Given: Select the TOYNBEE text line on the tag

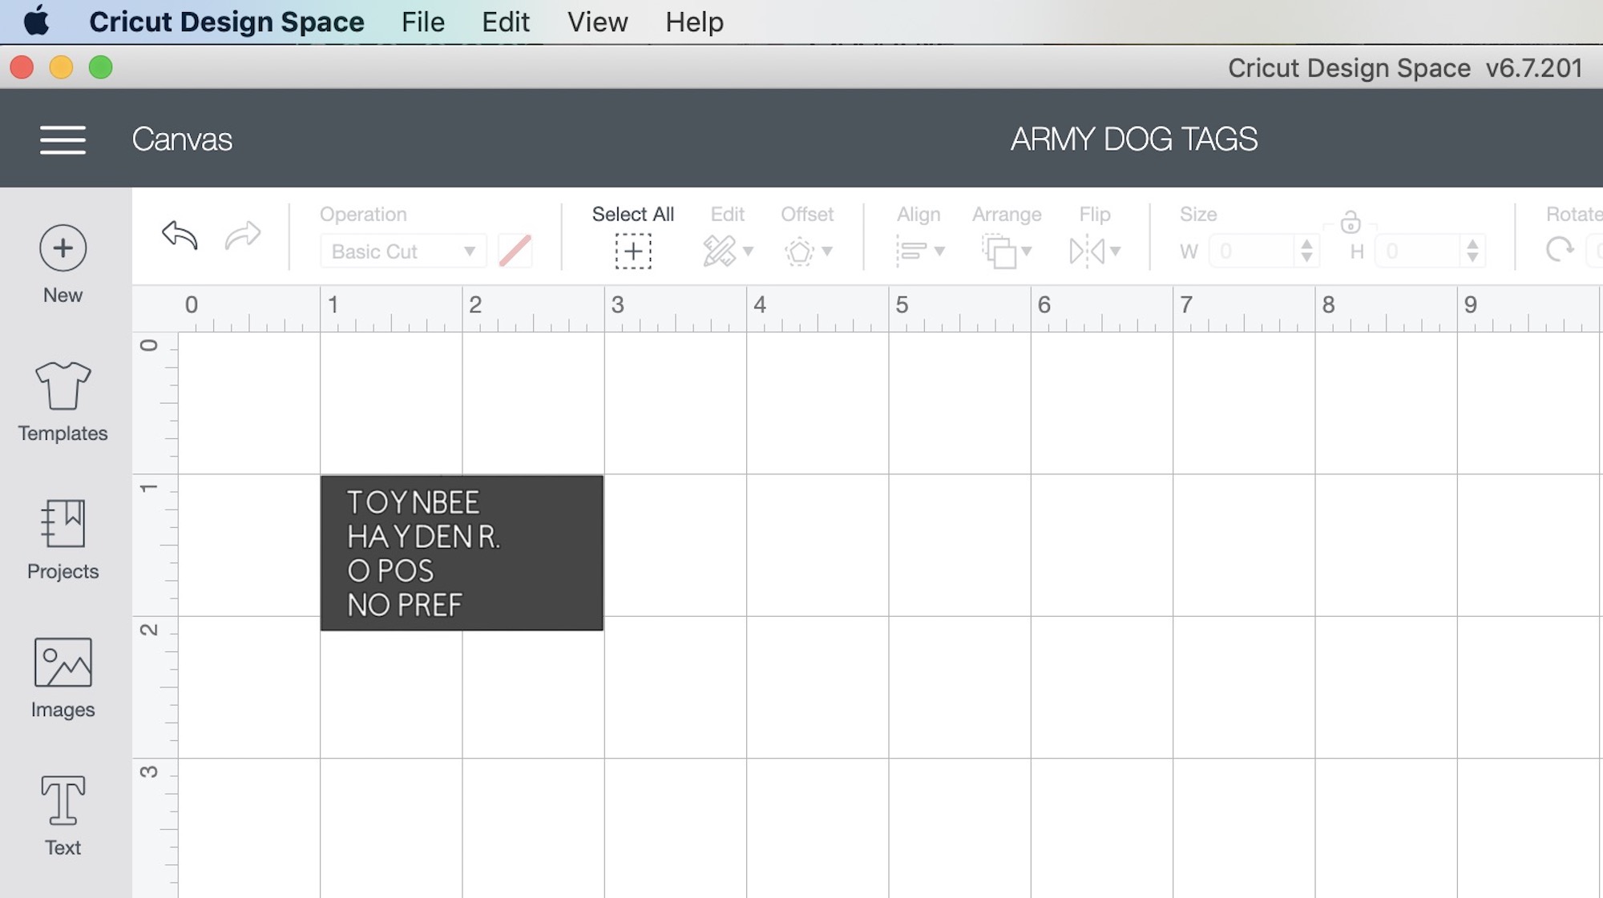Looking at the screenshot, I should pos(413,503).
